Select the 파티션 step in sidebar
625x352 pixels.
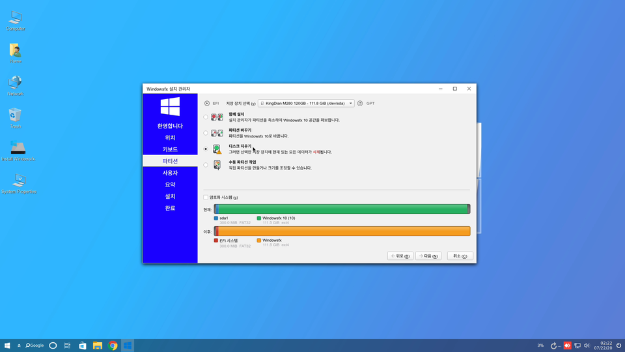[x=170, y=161]
